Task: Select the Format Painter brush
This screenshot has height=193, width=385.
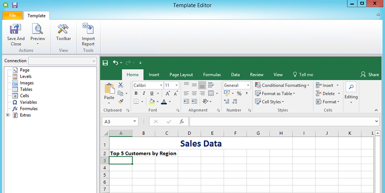Action: point(121,102)
